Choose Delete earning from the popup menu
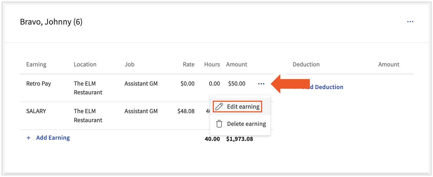 tap(246, 124)
